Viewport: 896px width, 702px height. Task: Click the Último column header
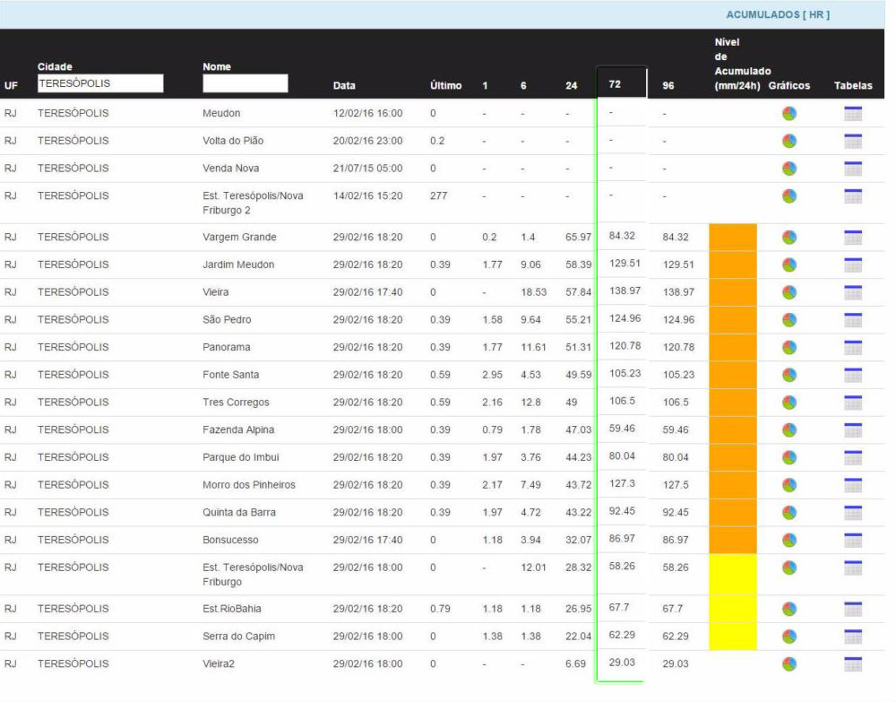(445, 87)
